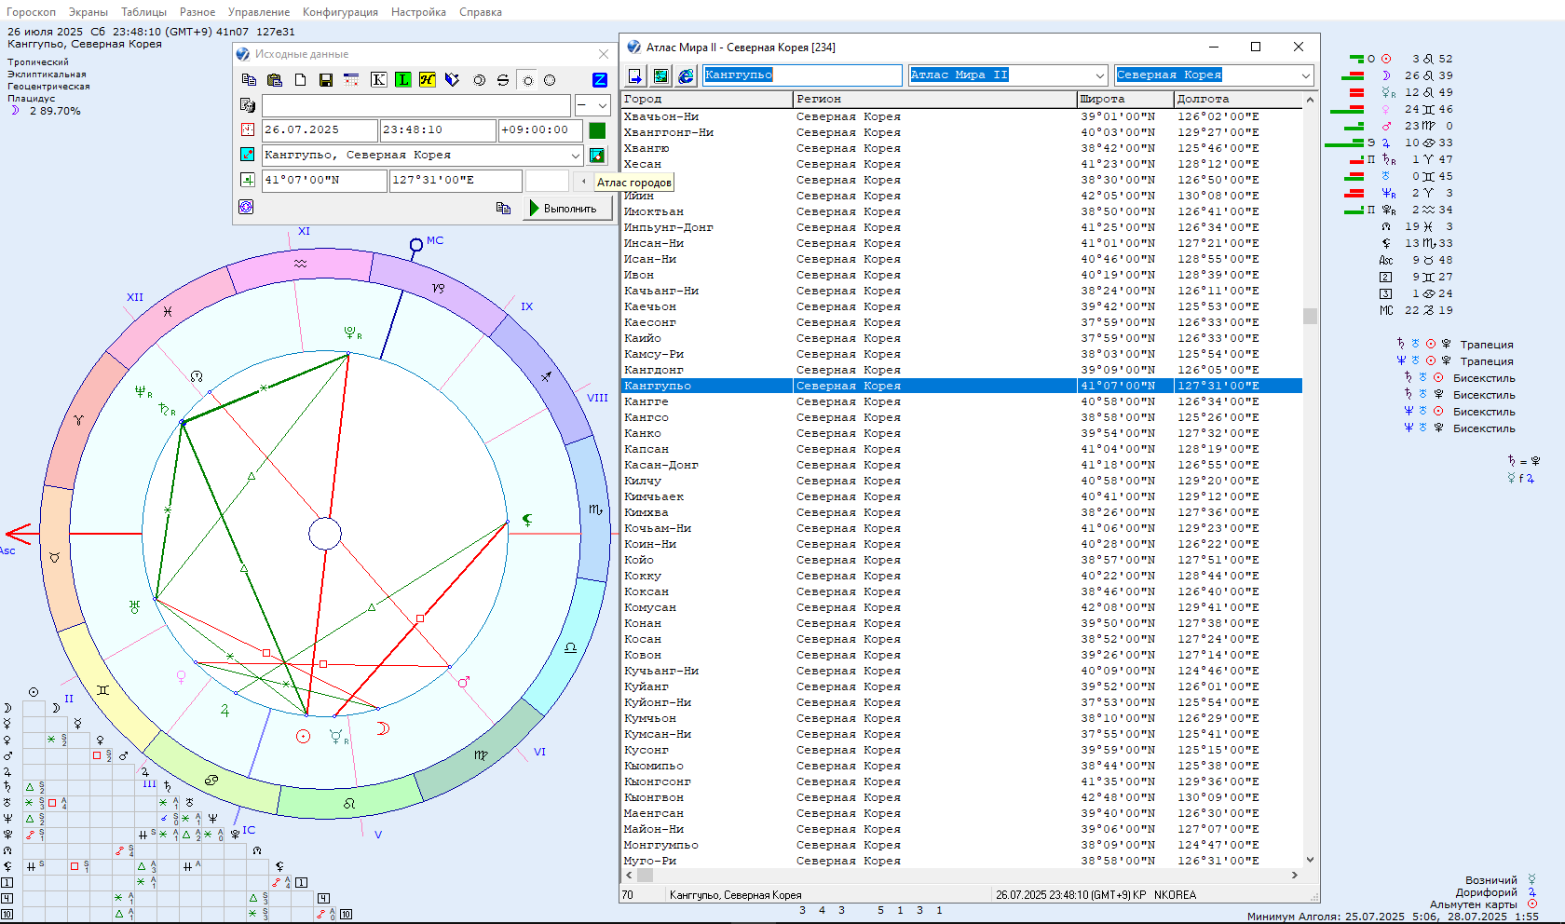Click the paste clipboard icon
This screenshot has height=924, width=1565.
[x=274, y=80]
